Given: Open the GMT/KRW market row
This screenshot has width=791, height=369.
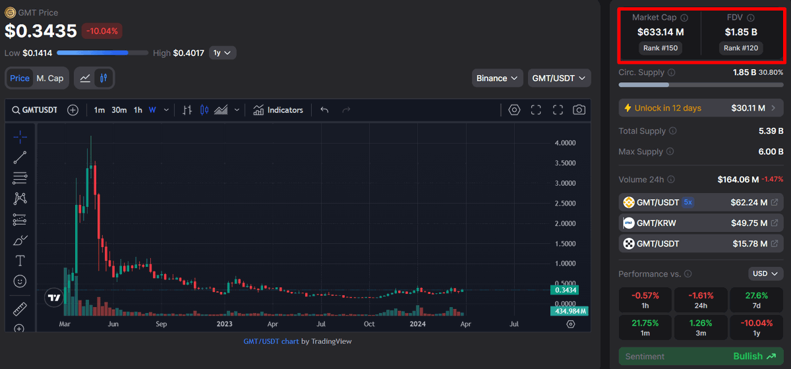Looking at the screenshot, I should pos(701,223).
